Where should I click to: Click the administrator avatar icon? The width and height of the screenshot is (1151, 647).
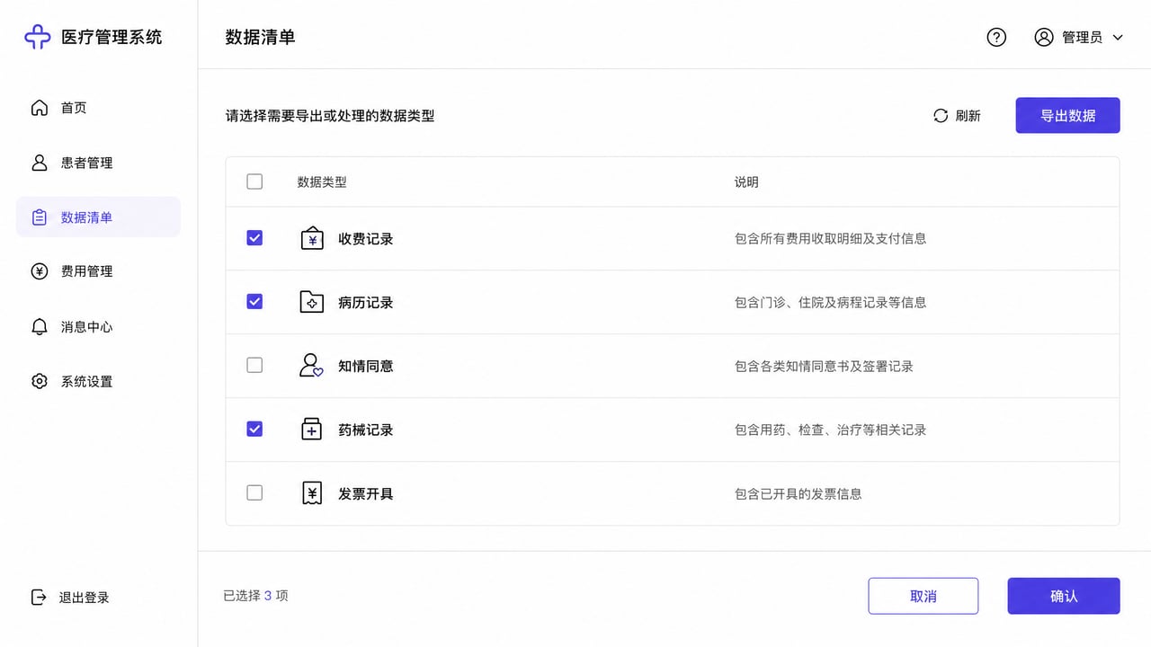point(1044,38)
